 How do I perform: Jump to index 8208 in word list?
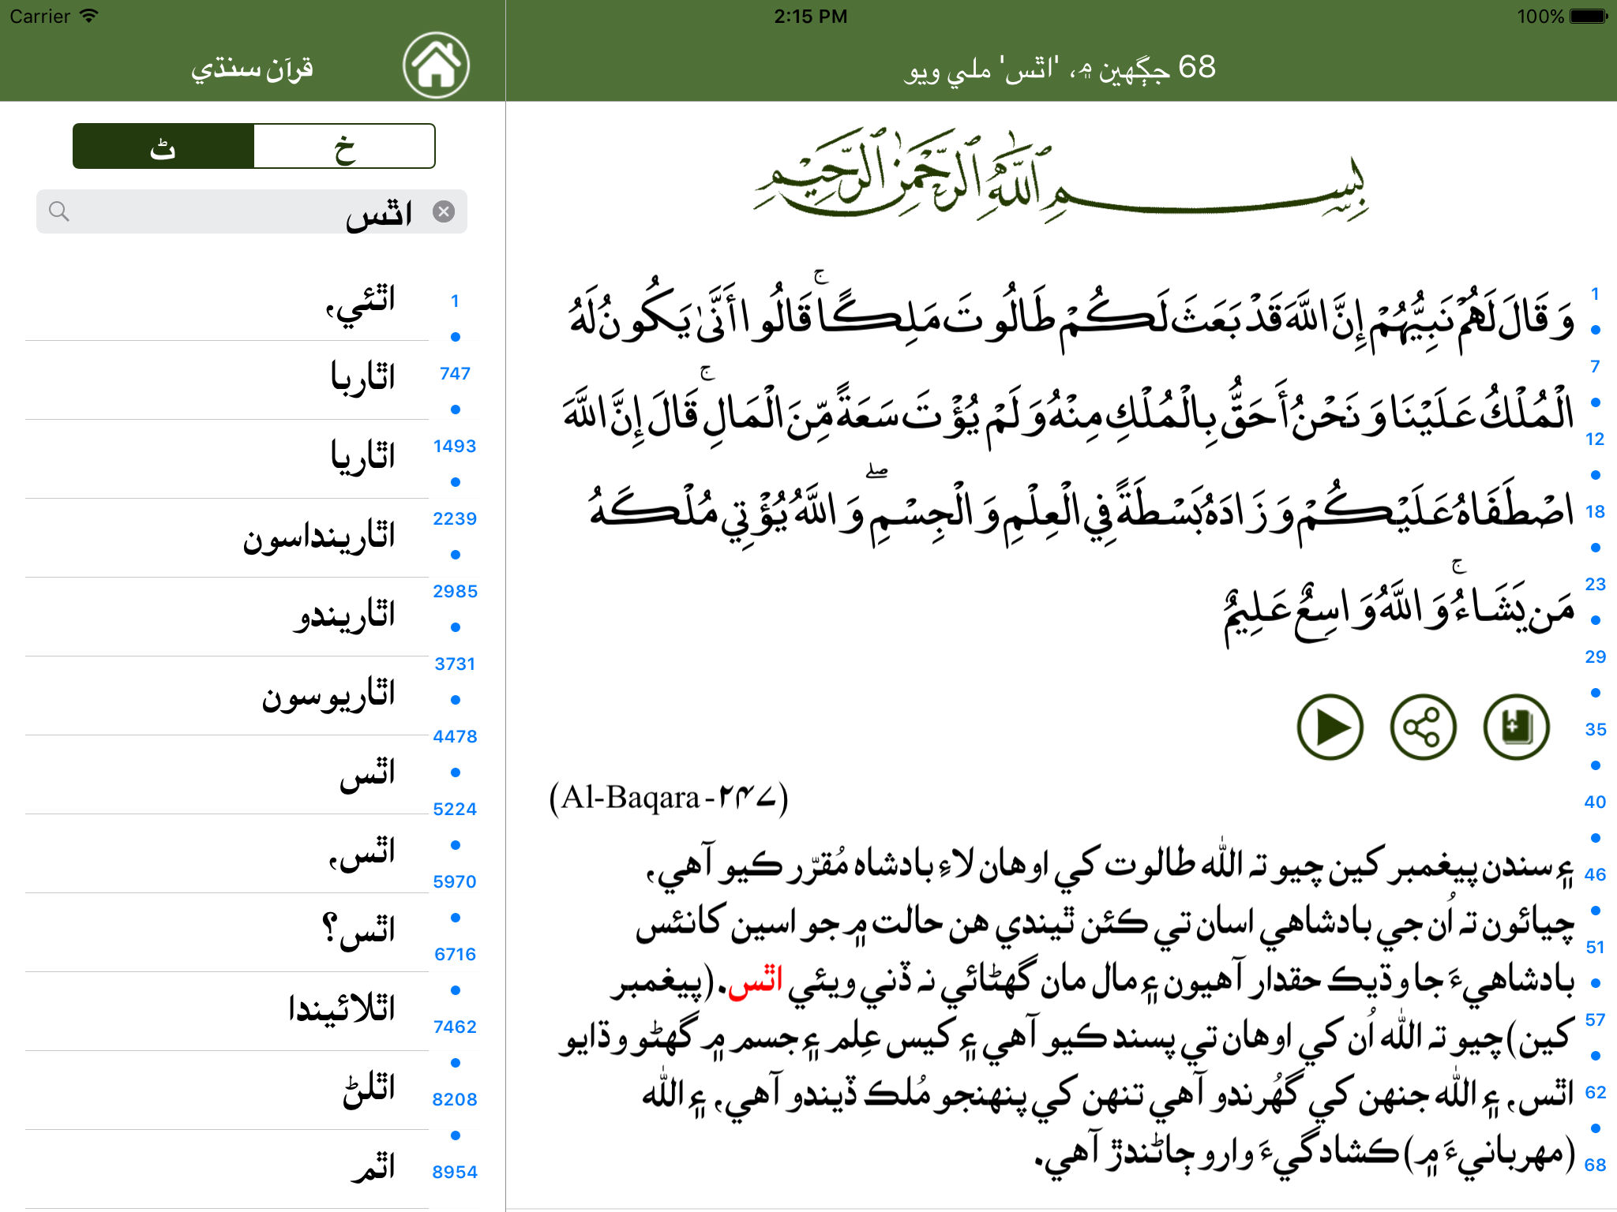click(455, 1099)
